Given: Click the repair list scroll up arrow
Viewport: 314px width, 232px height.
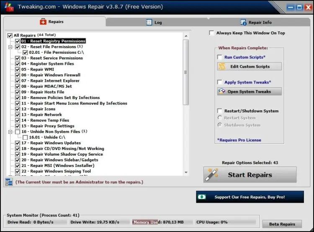Looking at the screenshot, I should (186, 36).
